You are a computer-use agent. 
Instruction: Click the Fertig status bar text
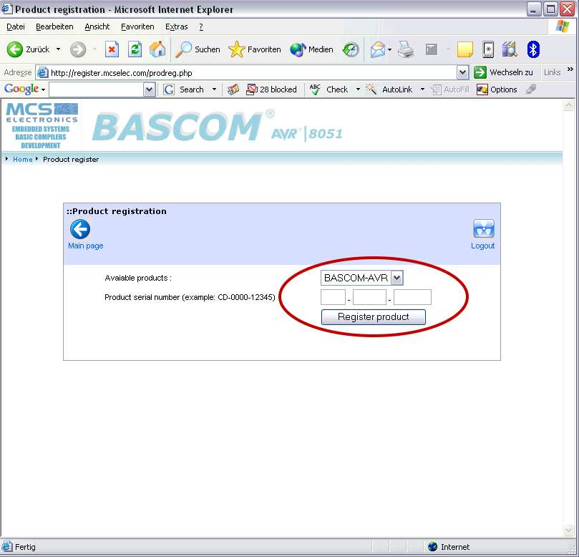click(25, 547)
